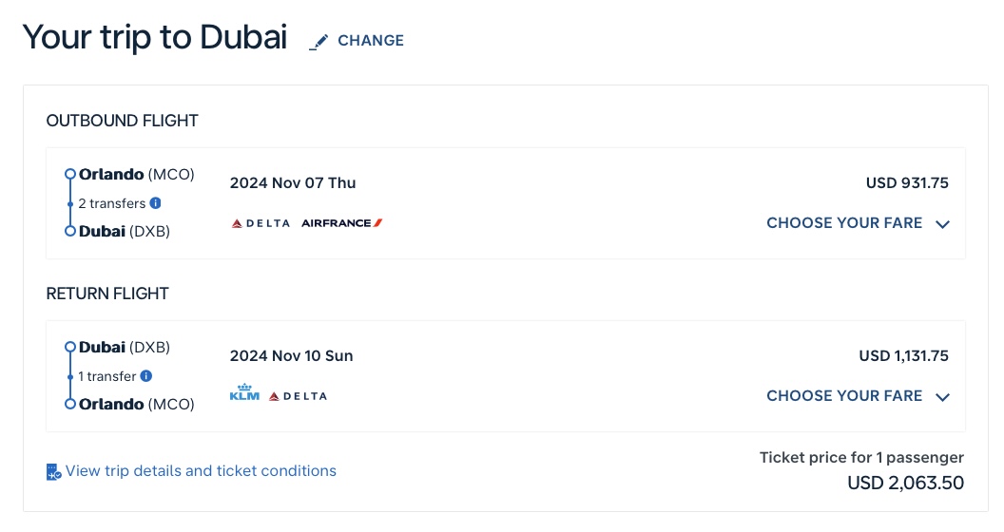1004x532 pixels.
Task: Click the Air France logo on outbound flight
Action: pyautogui.click(x=341, y=223)
